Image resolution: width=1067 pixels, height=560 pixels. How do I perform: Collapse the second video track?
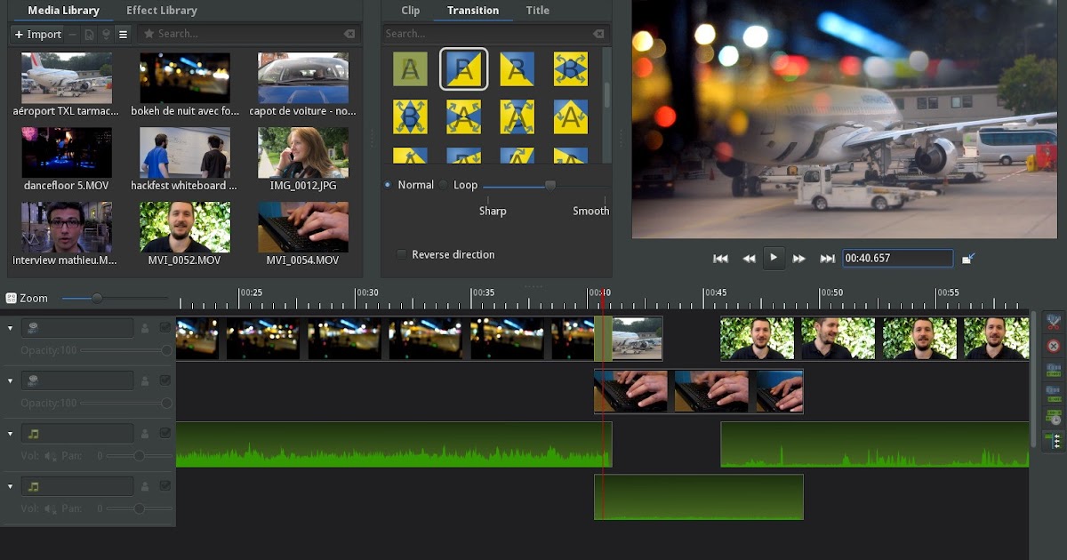click(x=11, y=380)
